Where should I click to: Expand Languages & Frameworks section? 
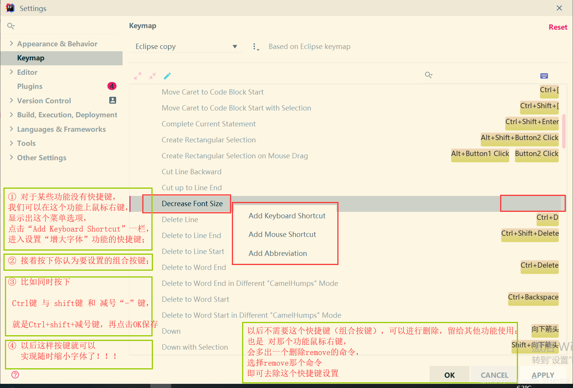[x=11, y=129]
